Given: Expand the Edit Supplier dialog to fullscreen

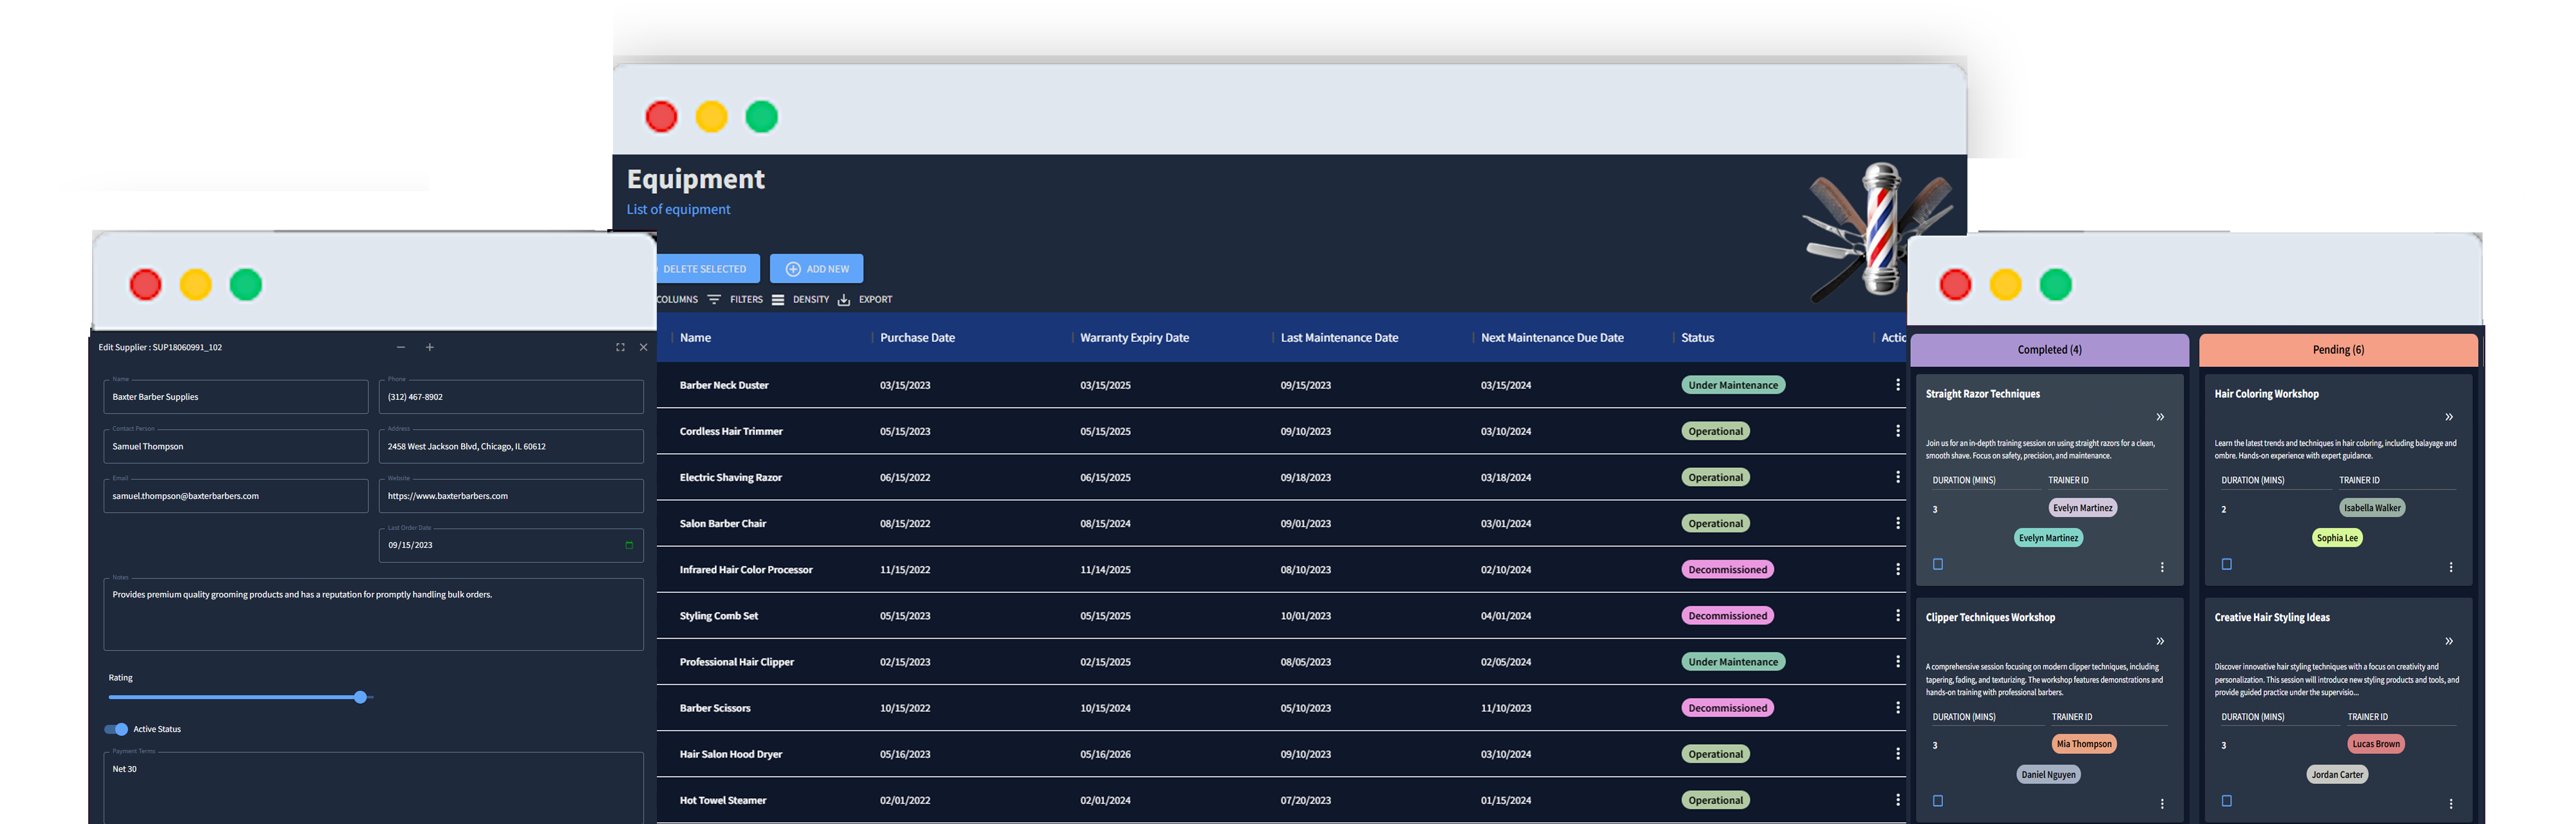Looking at the screenshot, I should (620, 347).
